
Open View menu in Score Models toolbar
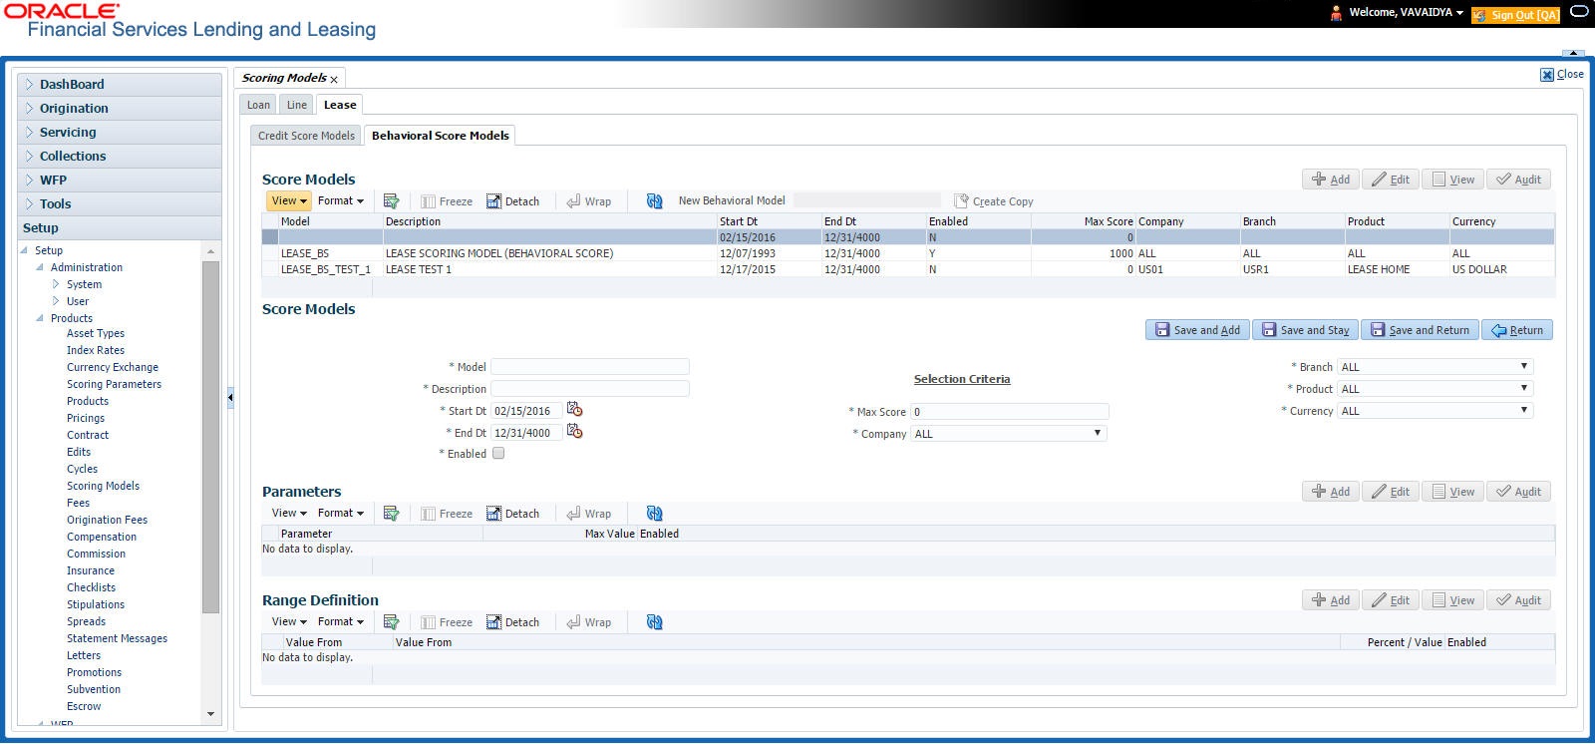point(289,200)
